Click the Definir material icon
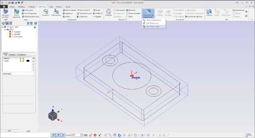 tap(69, 10)
